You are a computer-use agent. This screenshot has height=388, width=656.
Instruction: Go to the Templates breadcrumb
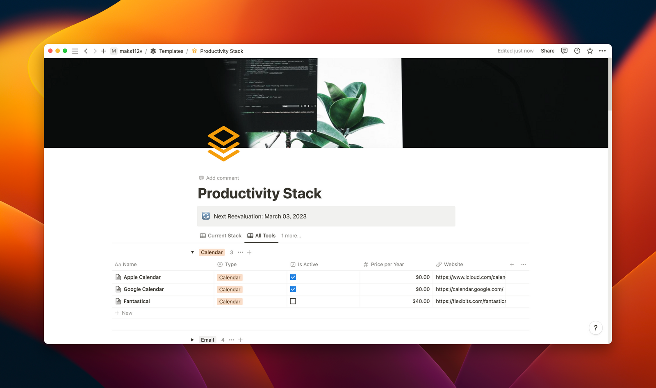[171, 51]
